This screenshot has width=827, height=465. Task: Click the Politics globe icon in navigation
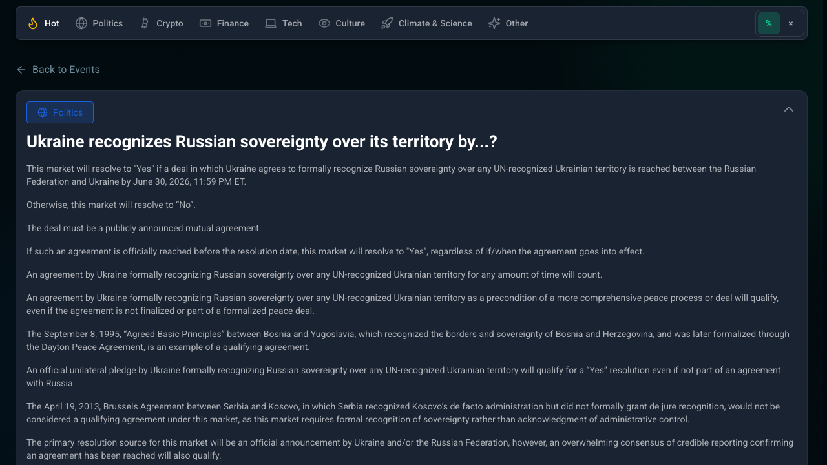point(81,23)
